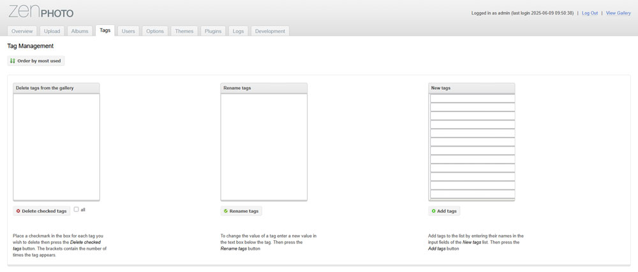
Task: Open the Logs tab
Action: 238,31
